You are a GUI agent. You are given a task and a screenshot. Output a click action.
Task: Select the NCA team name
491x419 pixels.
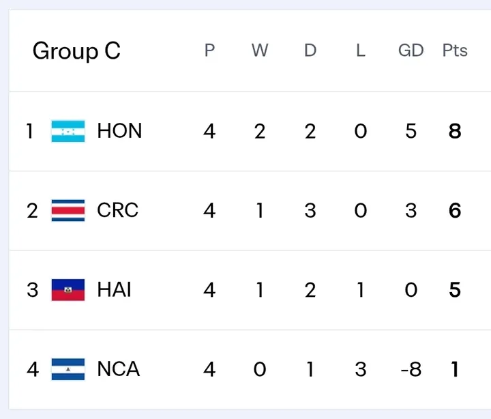tap(118, 369)
